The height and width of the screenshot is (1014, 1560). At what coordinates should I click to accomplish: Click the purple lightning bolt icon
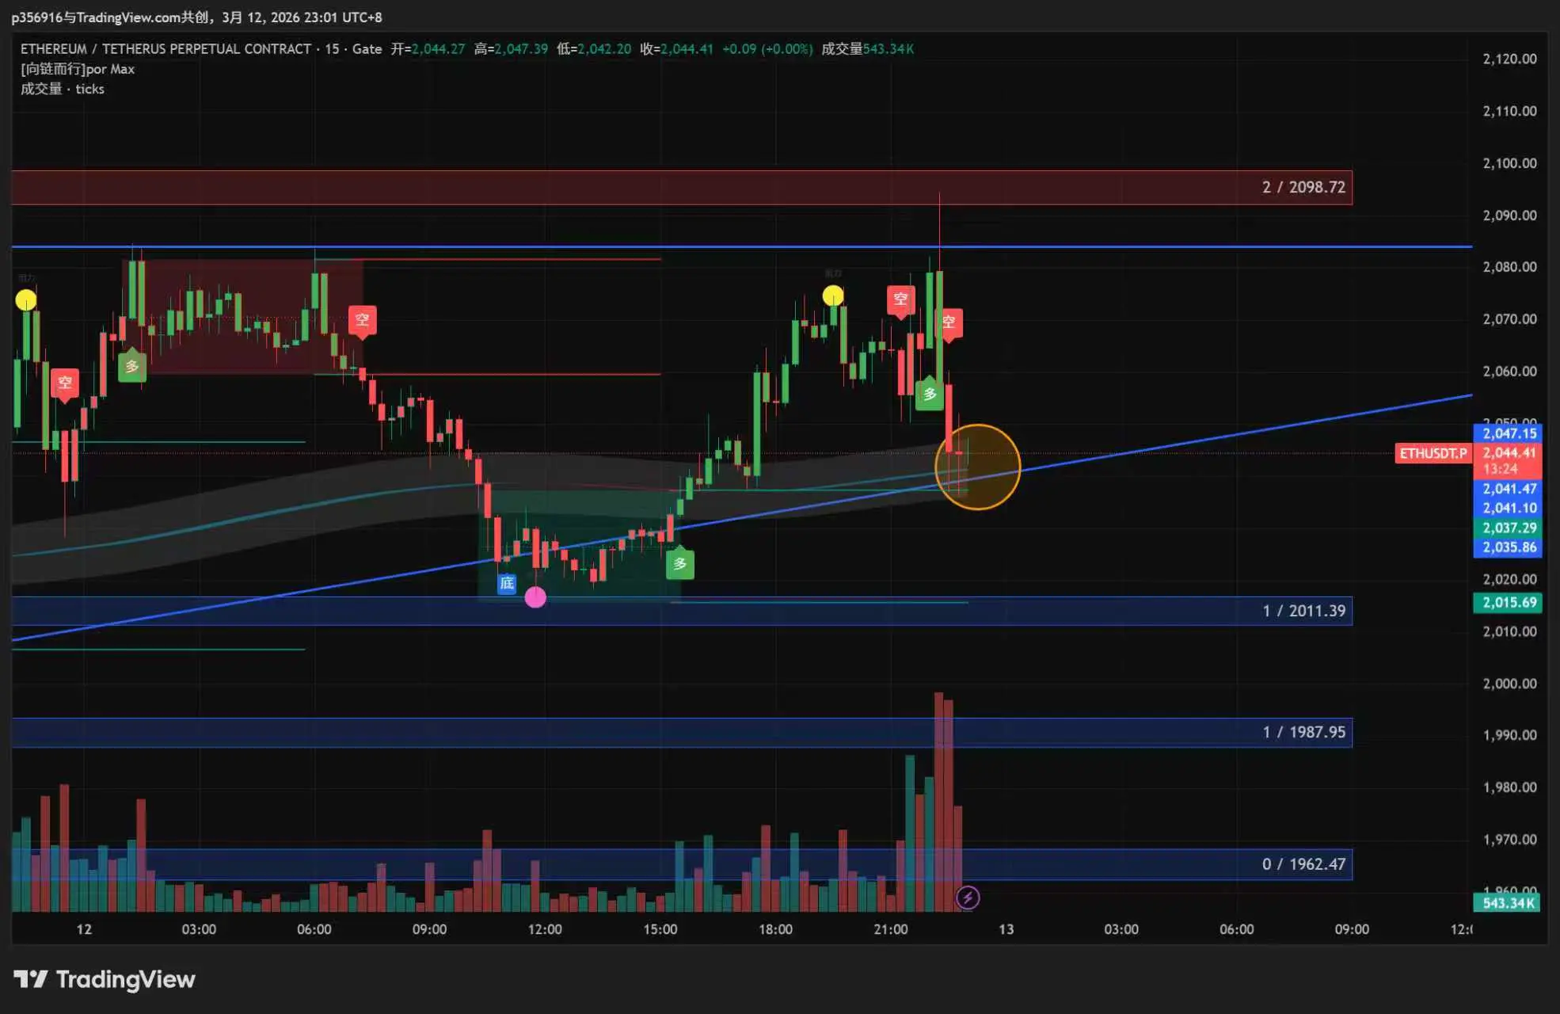(968, 898)
